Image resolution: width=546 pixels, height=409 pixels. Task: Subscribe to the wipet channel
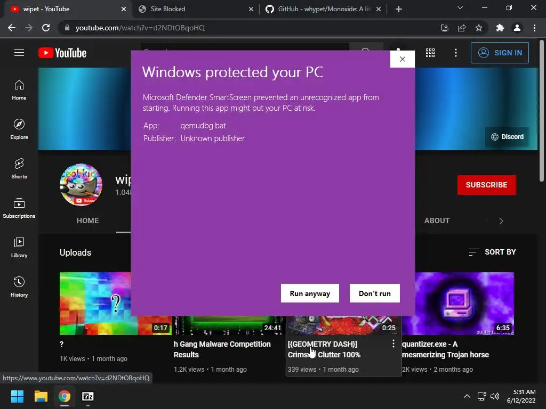(486, 185)
